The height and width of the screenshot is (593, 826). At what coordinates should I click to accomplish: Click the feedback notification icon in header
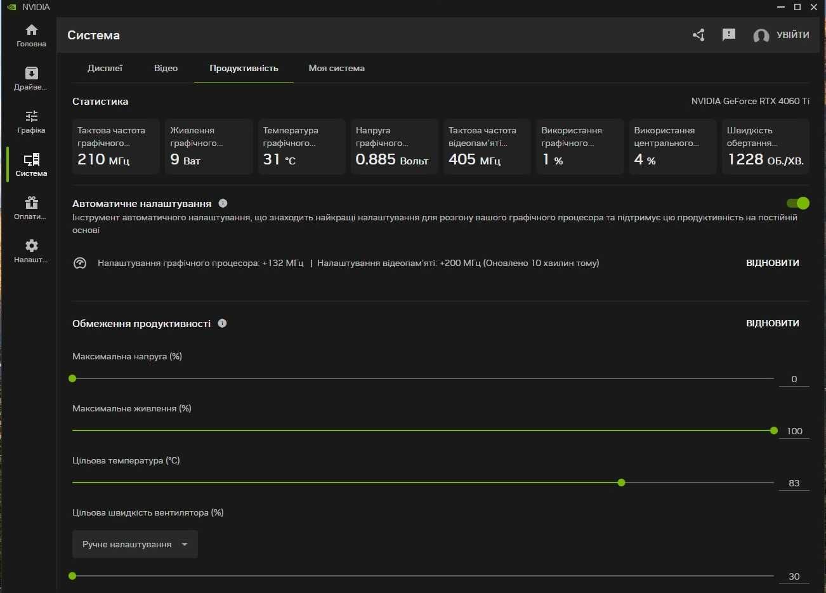click(728, 35)
